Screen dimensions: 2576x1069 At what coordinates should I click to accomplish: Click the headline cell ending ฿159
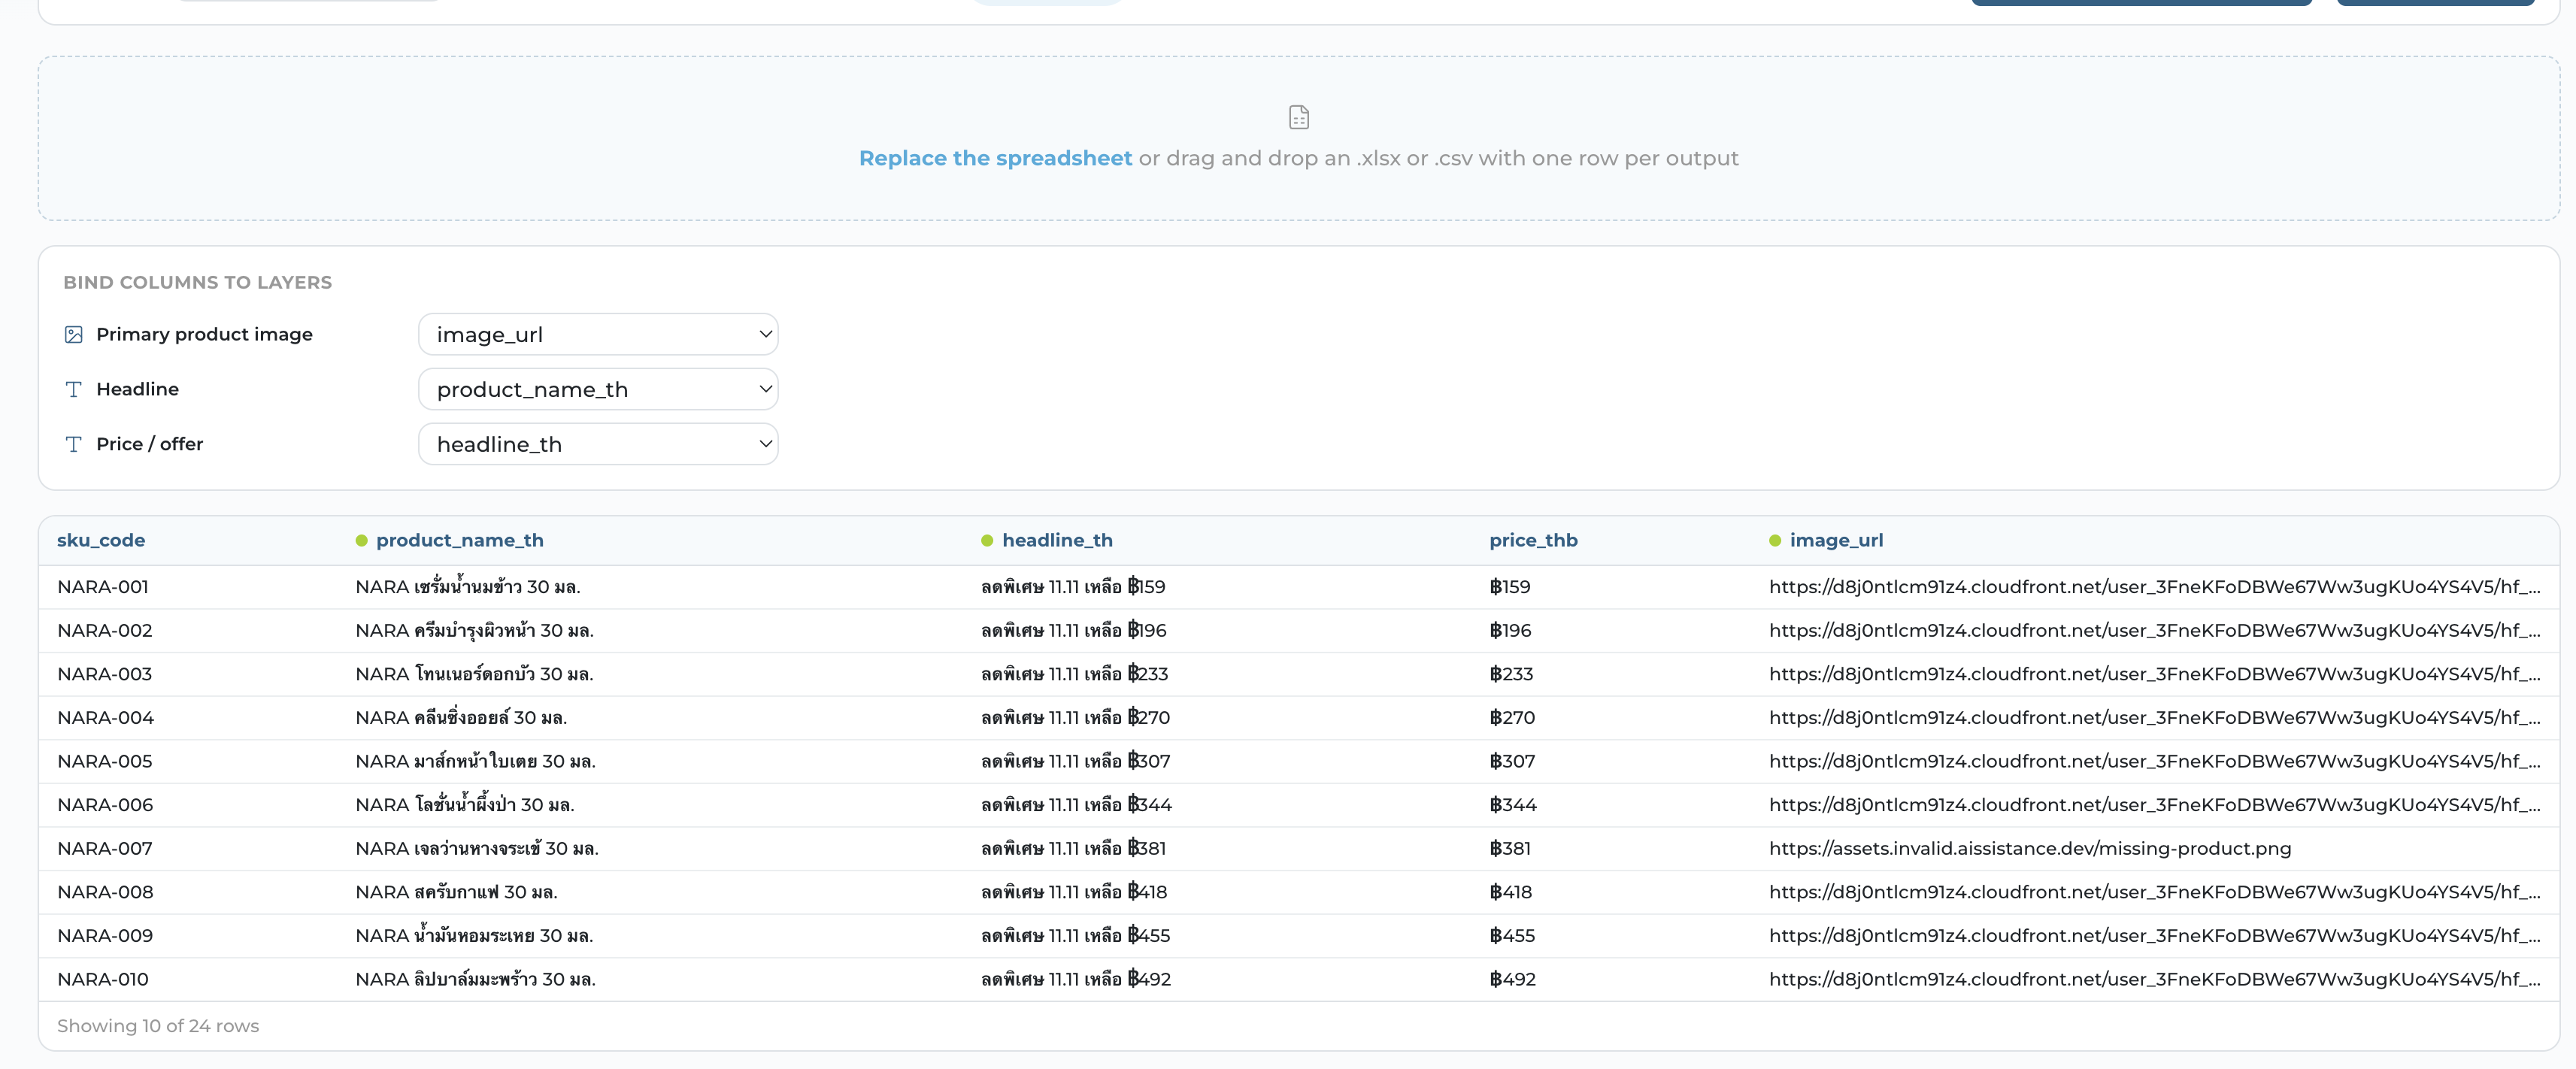tap(1073, 587)
